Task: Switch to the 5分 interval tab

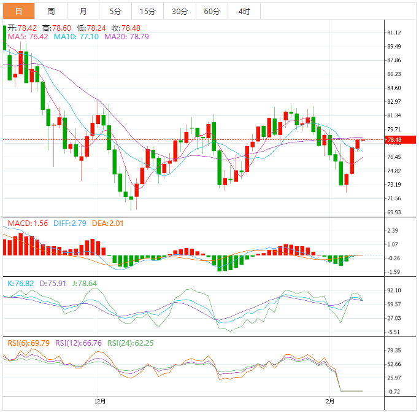Action: [x=115, y=11]
